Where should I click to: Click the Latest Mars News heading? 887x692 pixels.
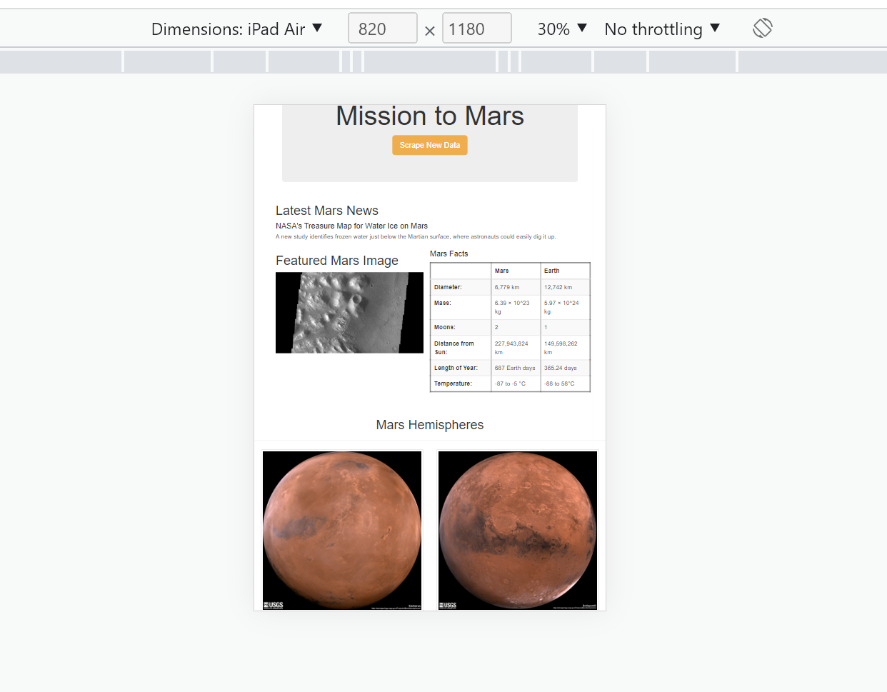click(327, 211)
